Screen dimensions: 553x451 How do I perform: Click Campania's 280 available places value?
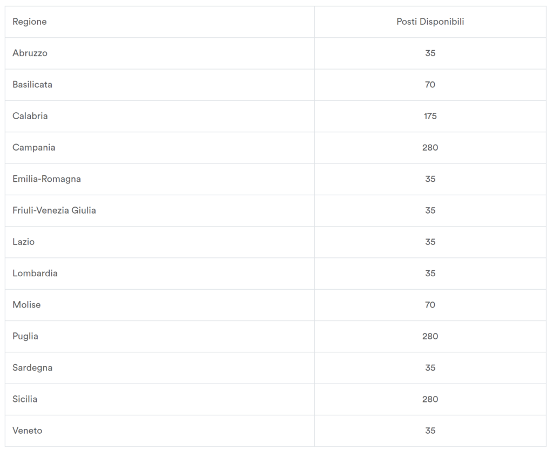point(430,147)
